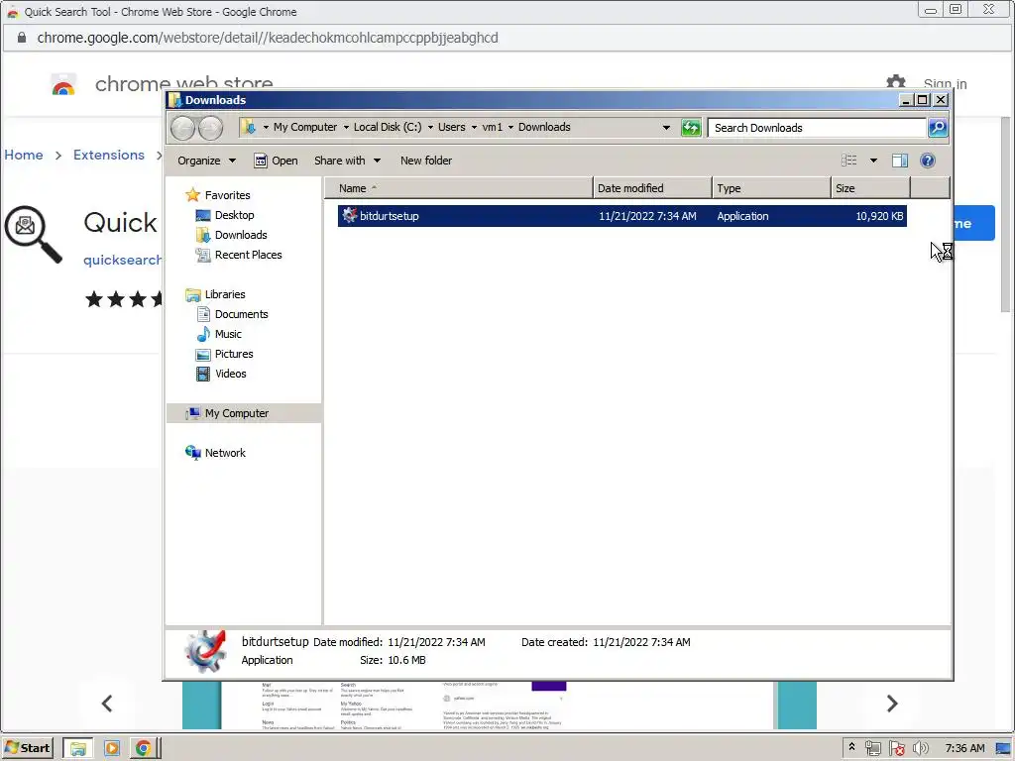The image size is (1015, 761).
Task: Click the media player icon on taskbar
Action: [111, 749]
